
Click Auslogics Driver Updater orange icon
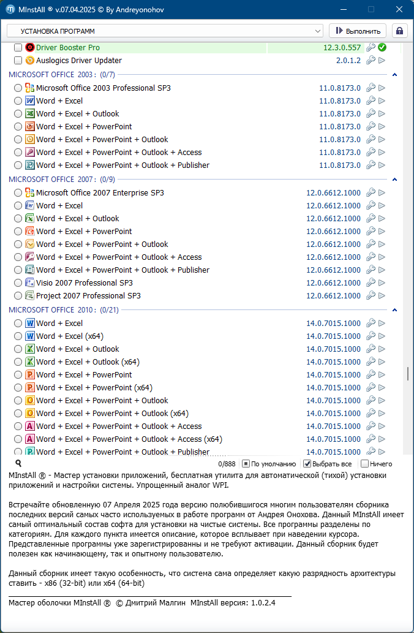(30, 61)
